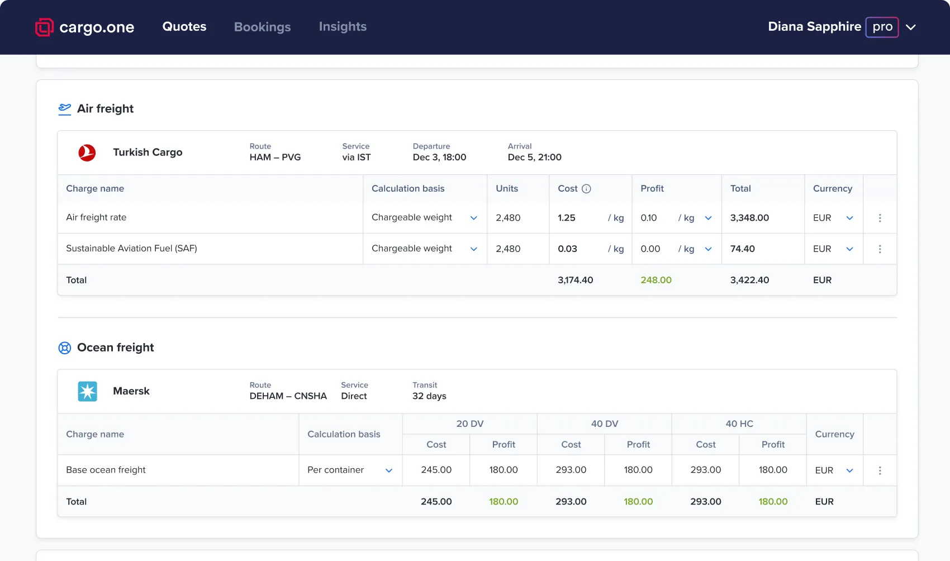This screenshot has height=561, width=950.
Task: Open the options menu for Sustainable Aviation Fuel
Action: tap(880, 249)
